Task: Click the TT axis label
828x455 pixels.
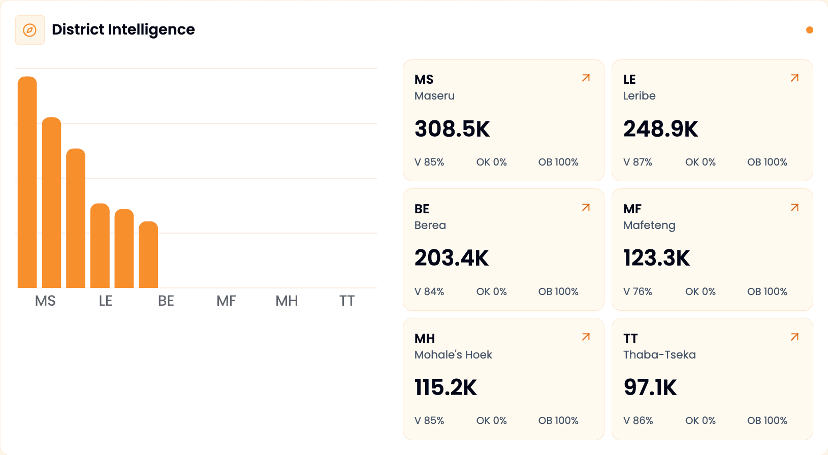Action: point(347,301)
